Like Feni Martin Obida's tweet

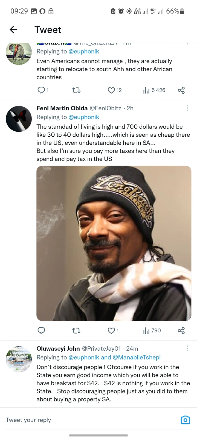click(113, 330)
